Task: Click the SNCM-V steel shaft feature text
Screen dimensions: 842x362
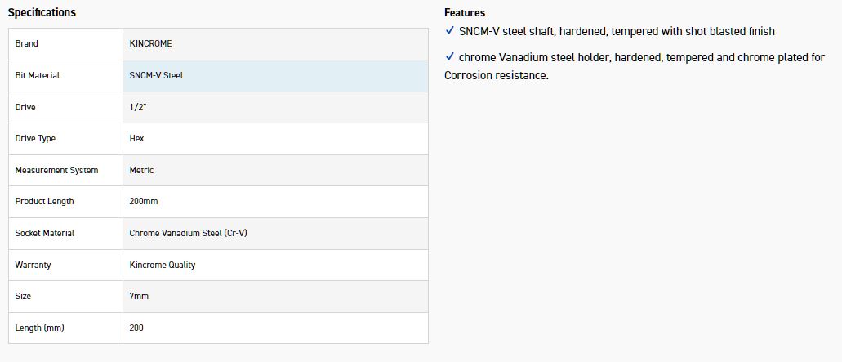Action: 617,31
